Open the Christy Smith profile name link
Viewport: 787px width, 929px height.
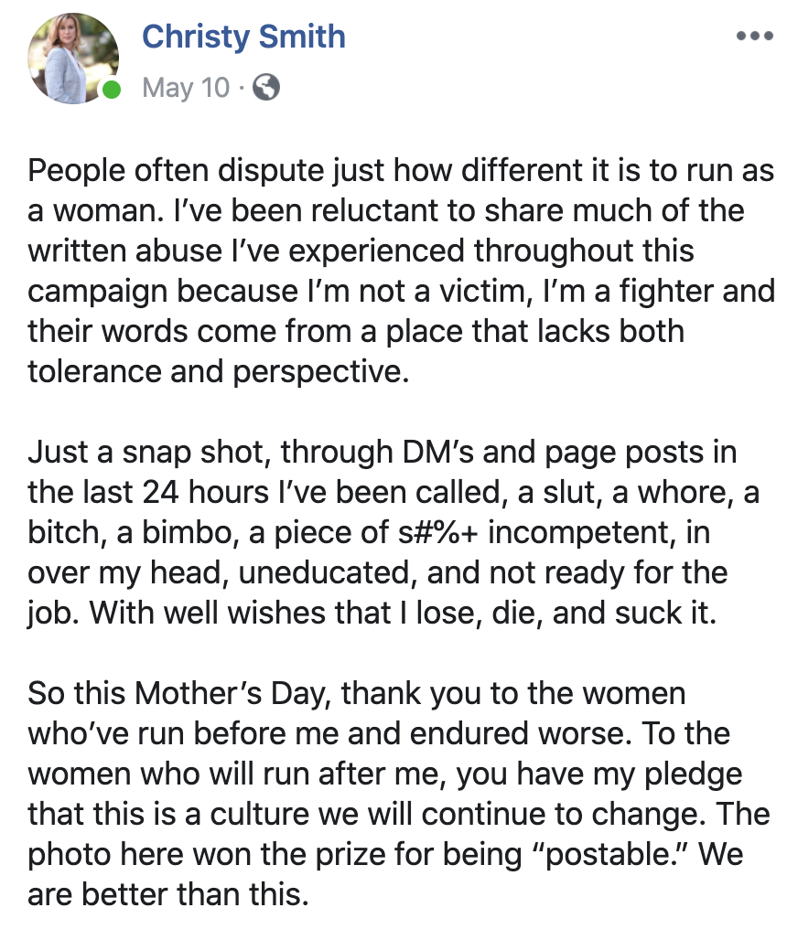[x=243, y=37]
